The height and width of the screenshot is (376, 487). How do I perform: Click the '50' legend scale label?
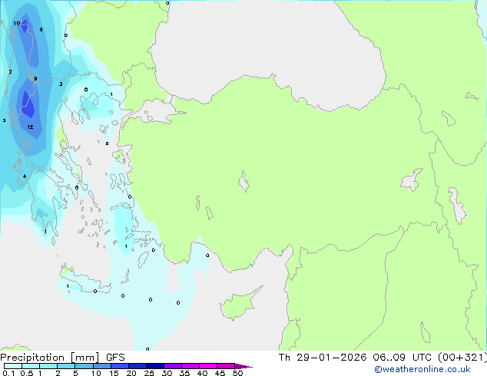(x=237, y=373)
